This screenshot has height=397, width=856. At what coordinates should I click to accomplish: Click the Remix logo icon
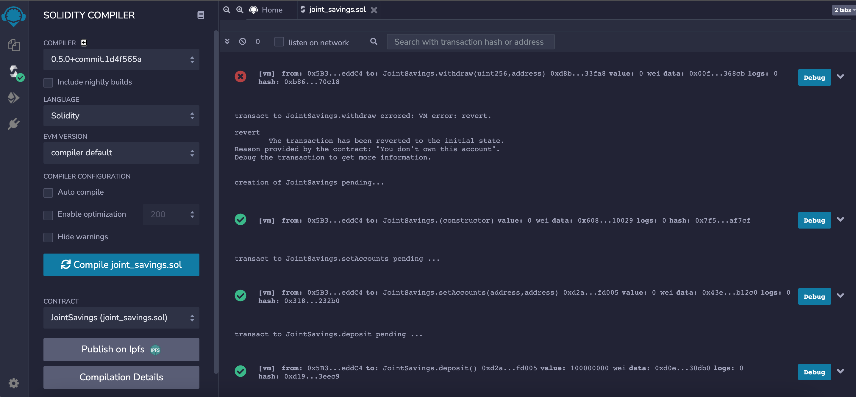(14, 16)
